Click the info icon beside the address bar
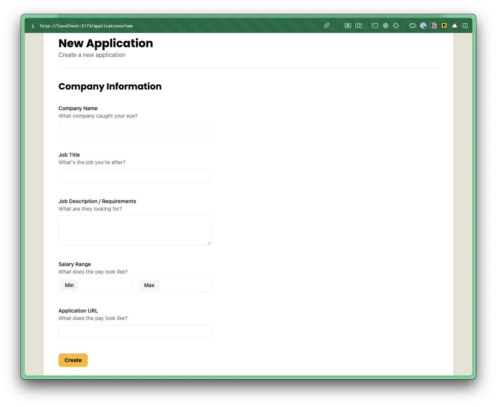 [x=33, y=25]
